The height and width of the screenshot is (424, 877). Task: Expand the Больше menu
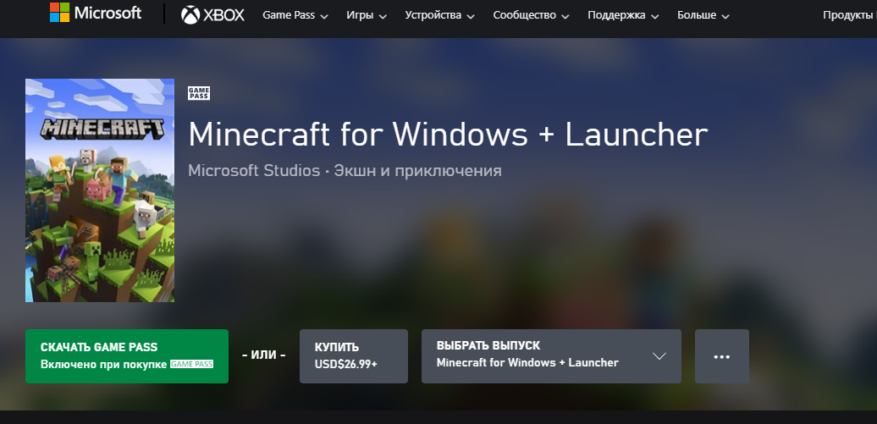[703, 16]
